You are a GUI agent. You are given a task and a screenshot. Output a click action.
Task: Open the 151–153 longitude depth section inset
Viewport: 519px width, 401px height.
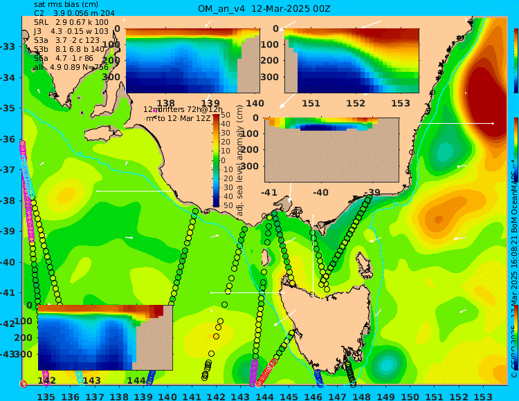352,61
